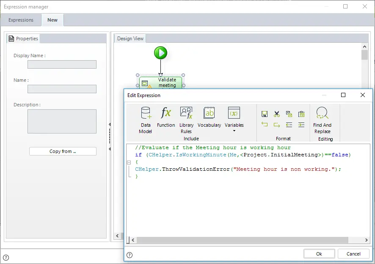
Task: Confirm the expression with Ok
Action: (319, 254)
